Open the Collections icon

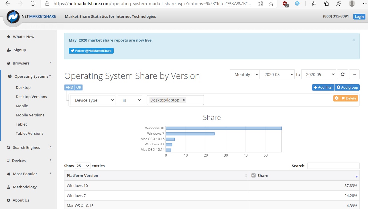click(326, 4)
